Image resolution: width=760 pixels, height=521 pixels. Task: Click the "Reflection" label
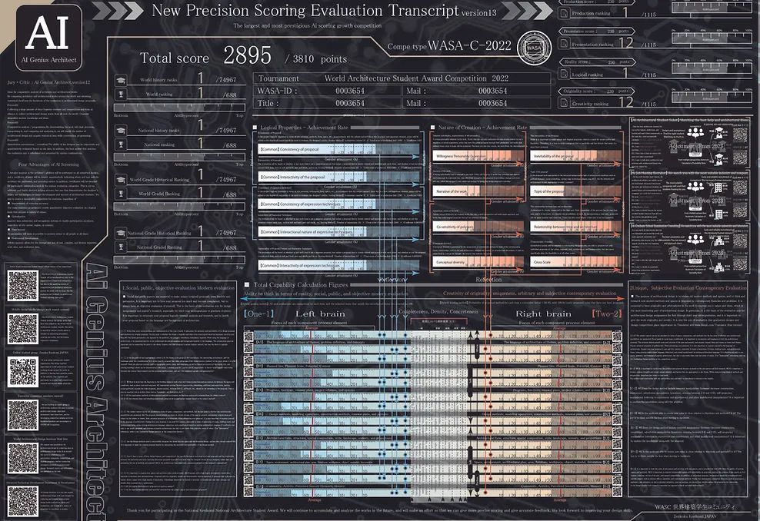tap(488, 280)
